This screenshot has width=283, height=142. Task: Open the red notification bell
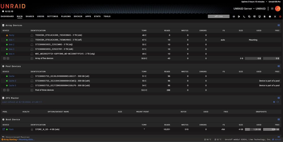tap(280, 16)
